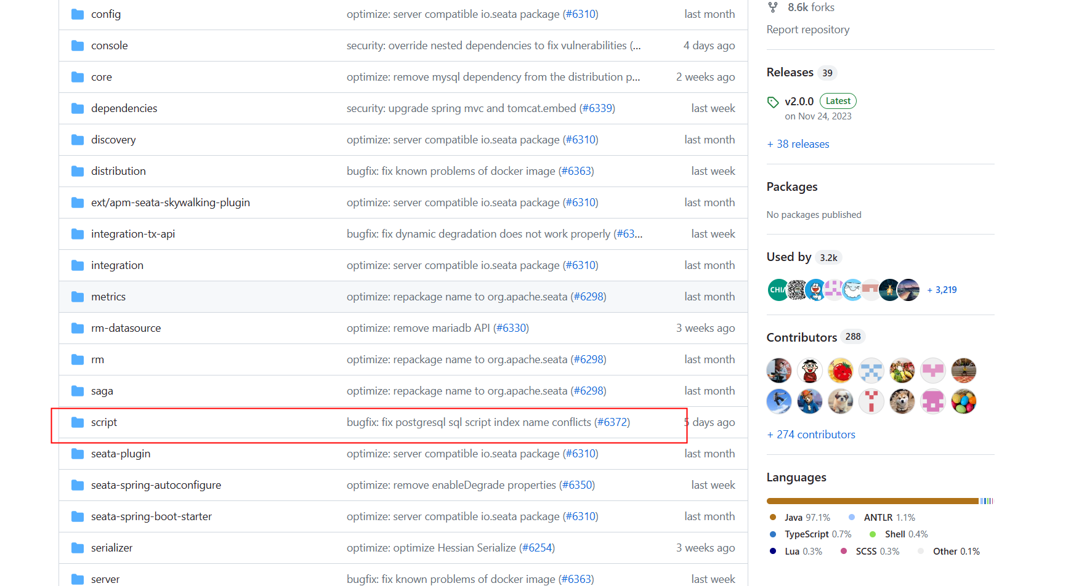Screen dimensions: 1071x586
Task: Click Report repository link
Action: [x=807, y=30]
